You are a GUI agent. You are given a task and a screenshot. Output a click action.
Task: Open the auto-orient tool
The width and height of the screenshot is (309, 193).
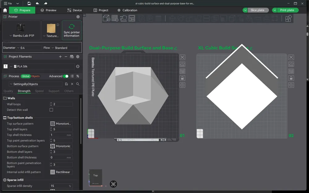[123, 18]
